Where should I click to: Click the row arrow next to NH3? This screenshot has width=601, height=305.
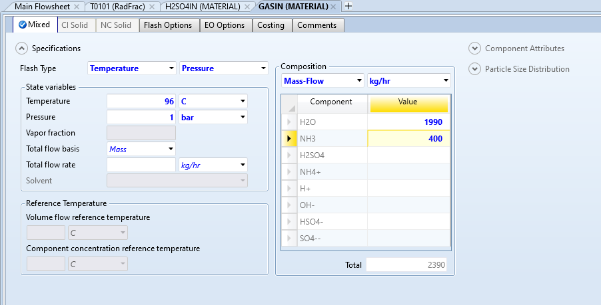click(x=289, y=138)
